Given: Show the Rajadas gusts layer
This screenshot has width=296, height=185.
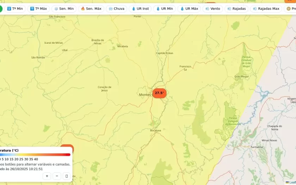Looking at the screenshot, I should pos(236,9).
